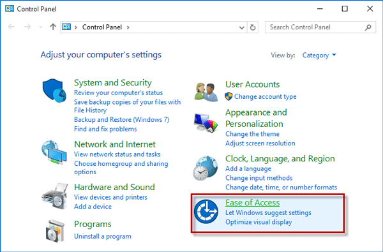
Task: Open the Programs disc icon
Action: click(x=55, y=231)
